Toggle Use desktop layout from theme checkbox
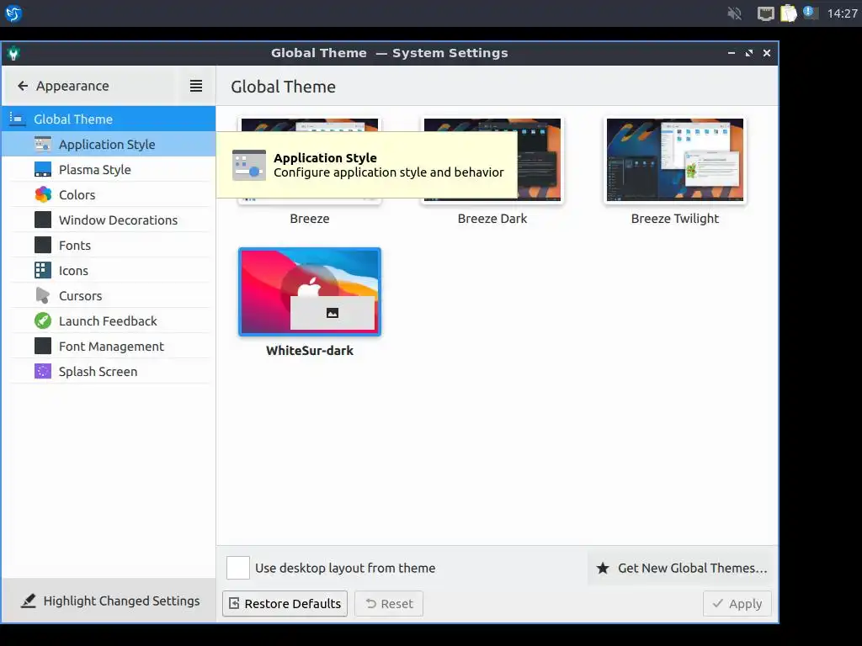The width and height of the screenshot is (862, 646). point(238,568)
